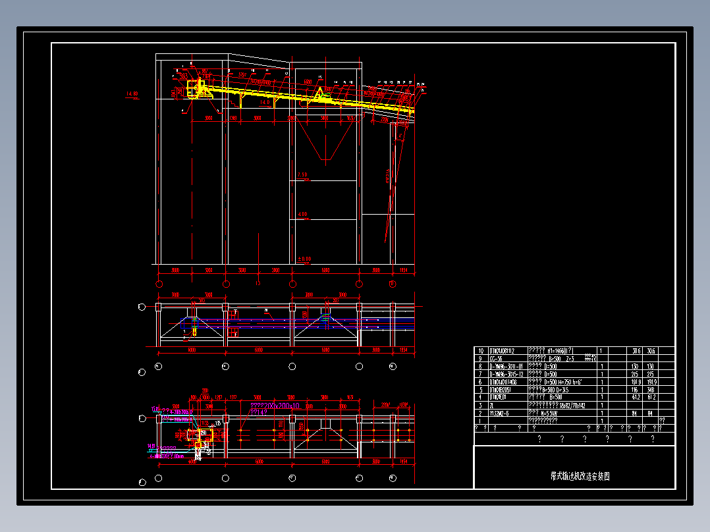Click the ±0.00 ground elevation label
The image size is (710, 532).
(x=304, y=259)
